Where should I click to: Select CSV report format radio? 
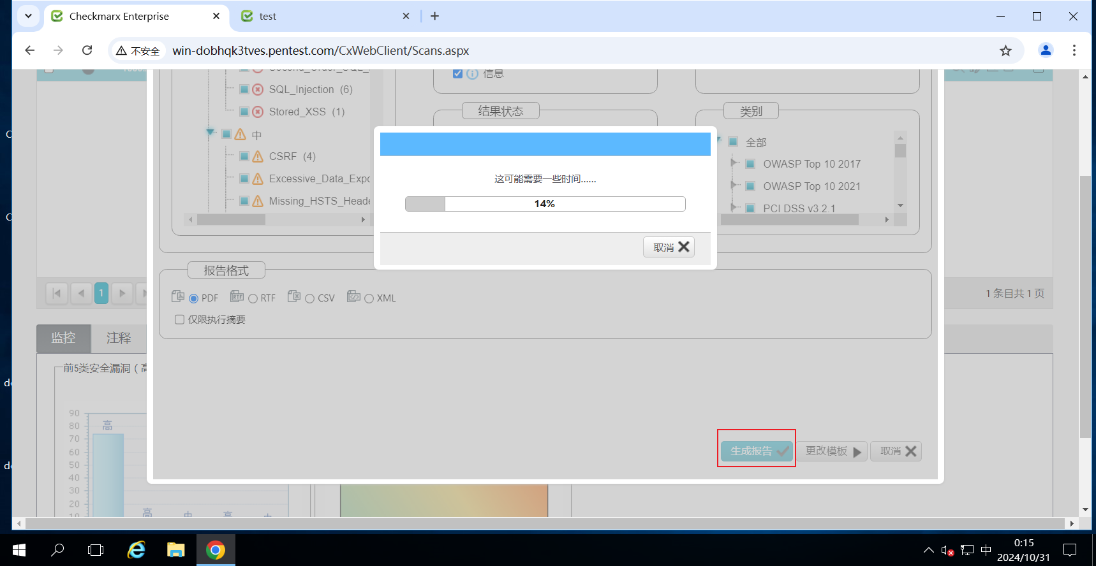(310, 298)
